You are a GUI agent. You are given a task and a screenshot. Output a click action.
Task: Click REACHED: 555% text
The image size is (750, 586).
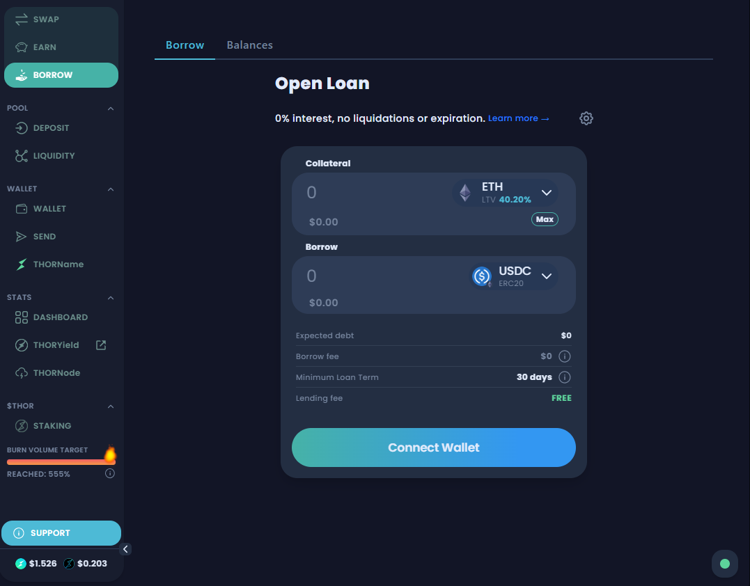[38, 474]
